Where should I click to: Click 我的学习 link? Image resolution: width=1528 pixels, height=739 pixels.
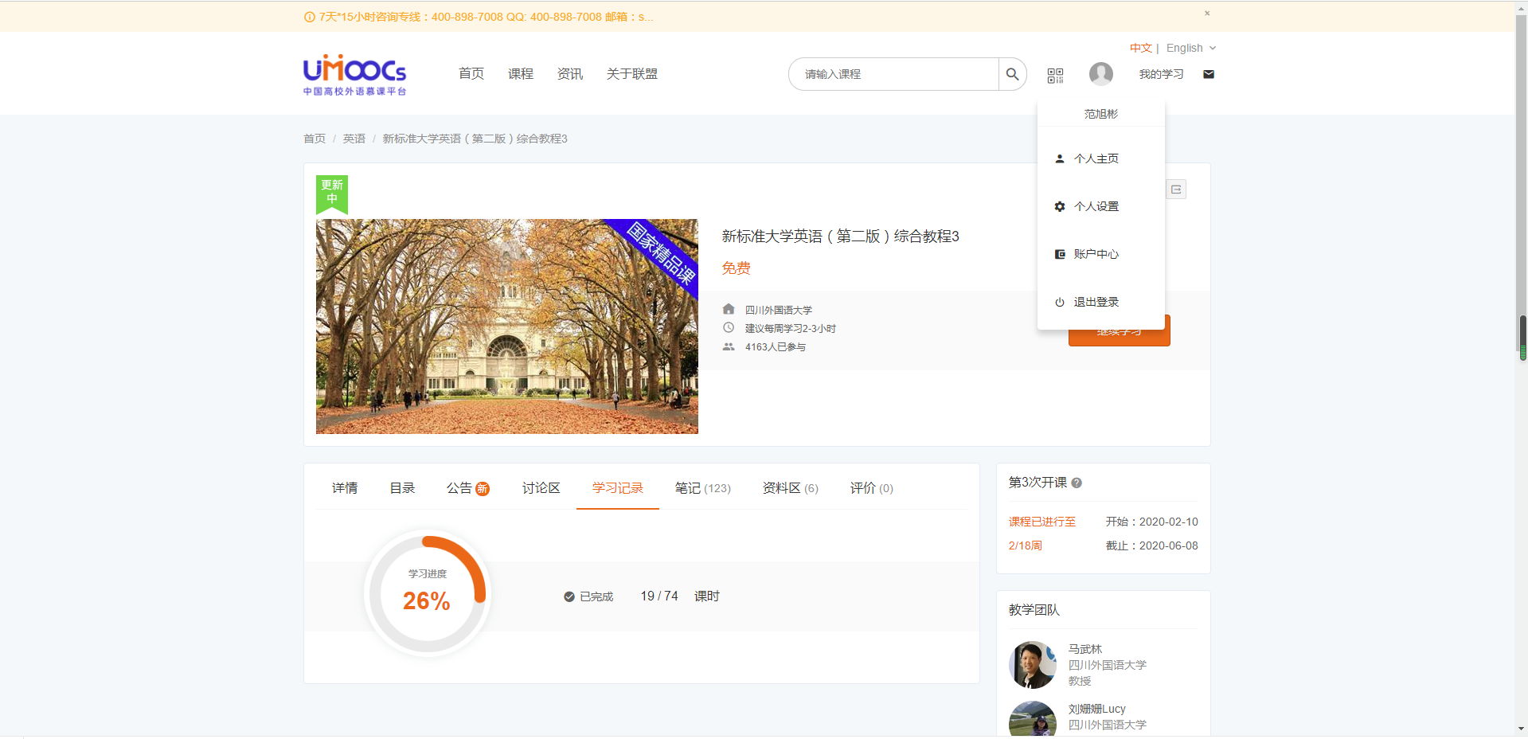tap(1161, 74)
